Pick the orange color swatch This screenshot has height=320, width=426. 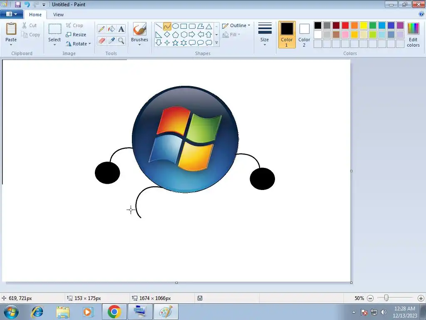coord(354,25)
